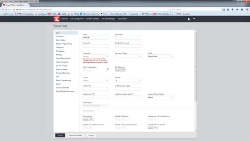250x141 pixels.
Task: Open the Solution menu
Action: tap(64, 19)
